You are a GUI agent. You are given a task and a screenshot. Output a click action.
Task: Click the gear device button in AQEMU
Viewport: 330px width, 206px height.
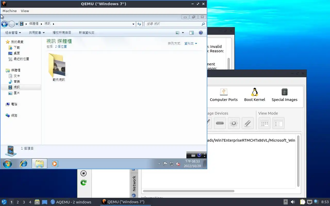click(234, 123)
